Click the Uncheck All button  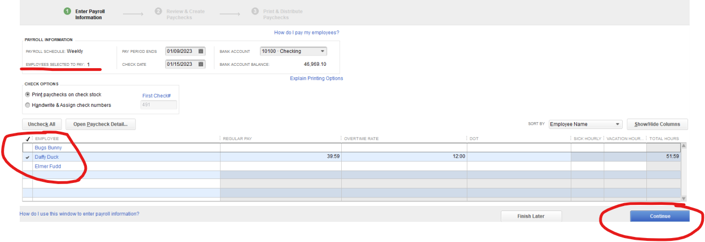pyautogui.click(x=41, y=124)
